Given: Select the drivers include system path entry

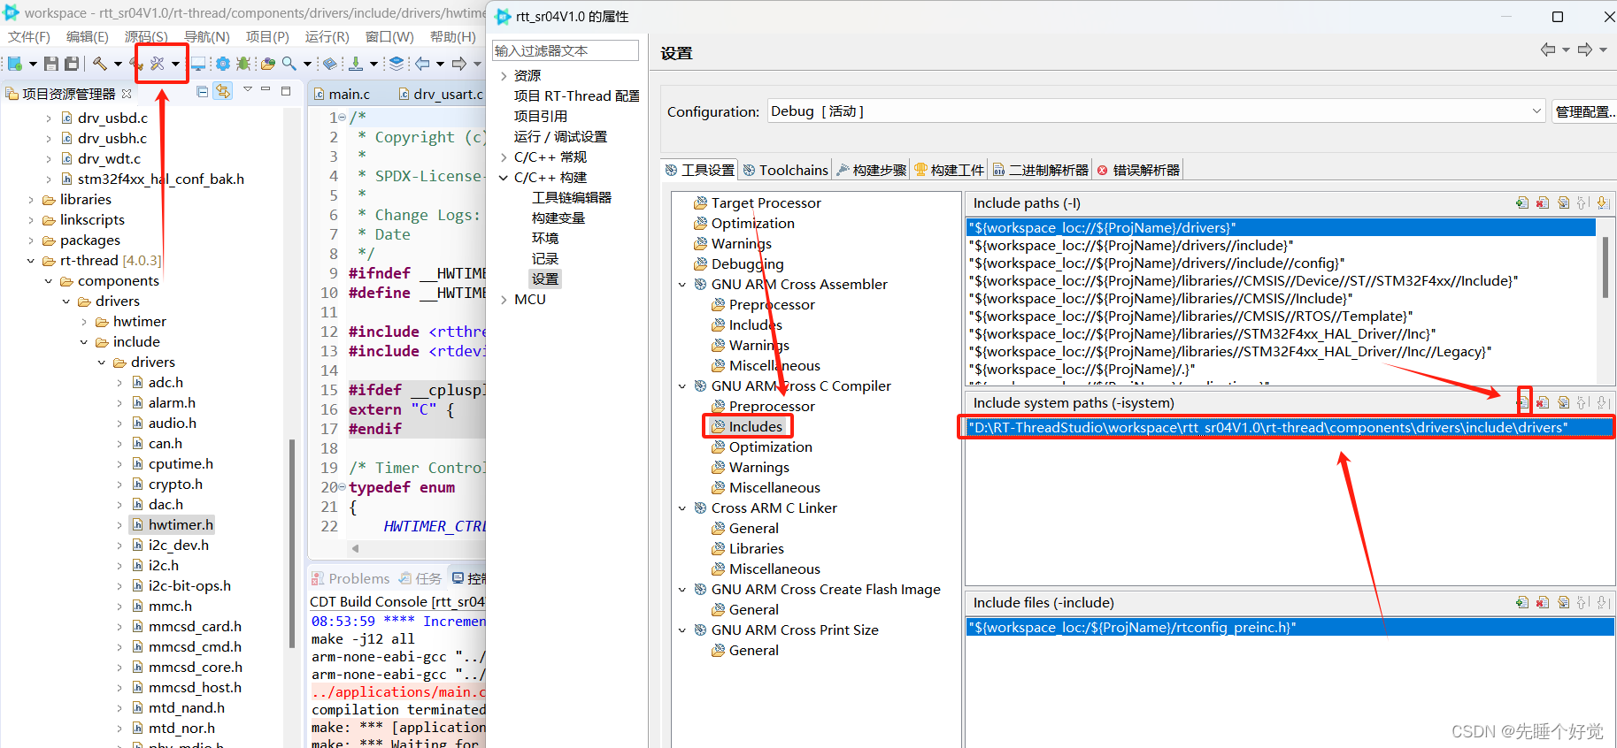Looking at the screenshot, I should 1288,428.
